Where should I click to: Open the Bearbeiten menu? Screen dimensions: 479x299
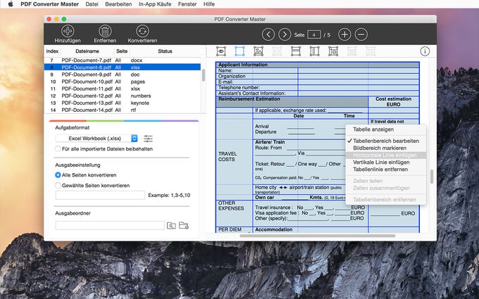pos(118,4)
